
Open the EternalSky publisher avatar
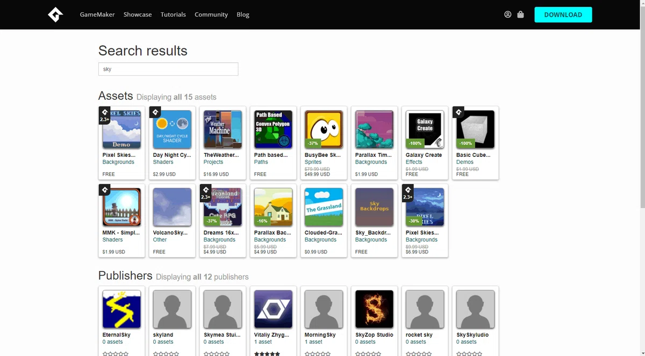121,309
